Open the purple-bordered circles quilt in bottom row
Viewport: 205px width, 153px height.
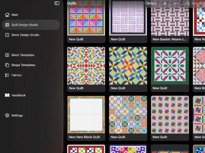coord(128,149)
